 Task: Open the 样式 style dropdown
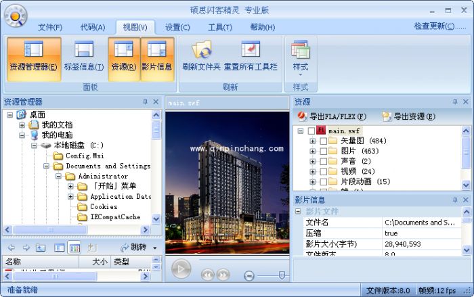pyautogui.click(x=301, y=60)
